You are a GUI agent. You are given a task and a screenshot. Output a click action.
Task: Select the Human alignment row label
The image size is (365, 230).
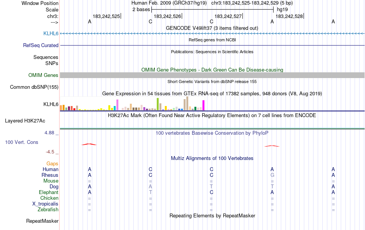pyautogui.click(x=50, y=169)
